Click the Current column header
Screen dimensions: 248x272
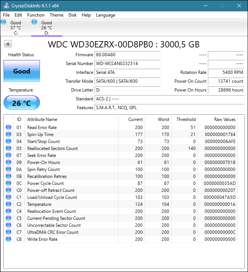click(132, 119)
